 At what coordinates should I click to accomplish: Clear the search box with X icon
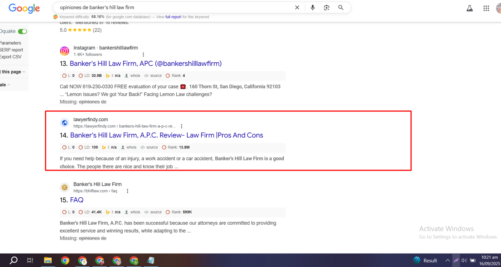click(297, 8)
